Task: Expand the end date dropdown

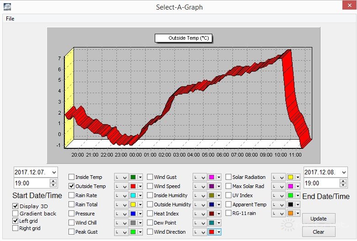Action: [343, 172]
